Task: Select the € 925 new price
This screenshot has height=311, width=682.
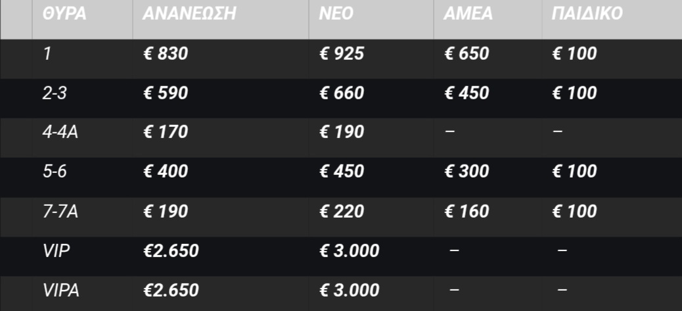Action: click(x=342, y=53)
